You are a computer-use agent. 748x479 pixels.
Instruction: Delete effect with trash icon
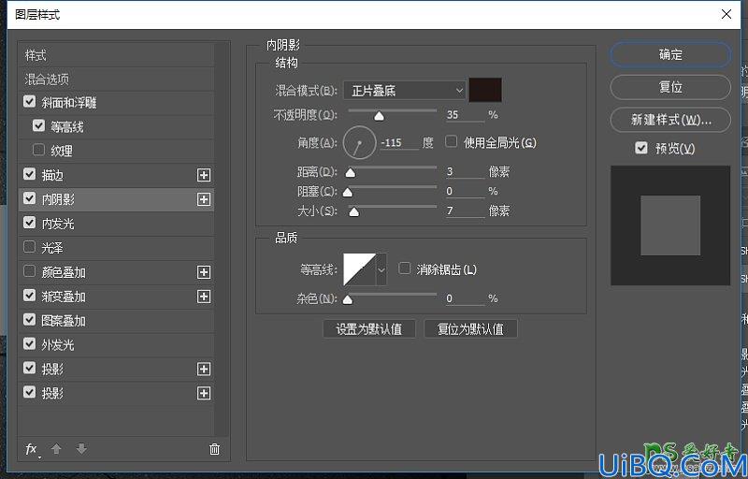tap(215, 448)
